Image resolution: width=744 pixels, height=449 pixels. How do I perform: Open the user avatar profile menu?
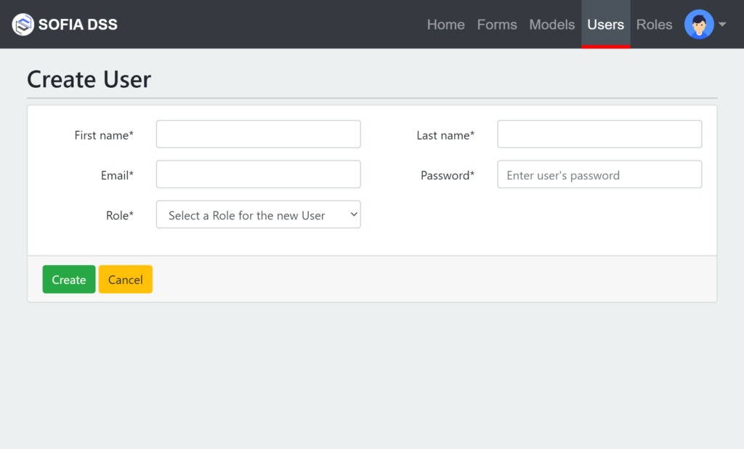click(x=699, y=24)
